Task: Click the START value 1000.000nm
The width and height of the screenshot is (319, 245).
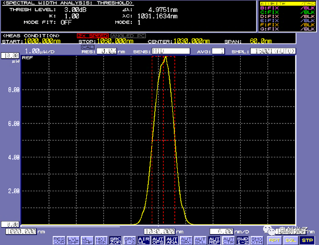Action: [42, 41]
